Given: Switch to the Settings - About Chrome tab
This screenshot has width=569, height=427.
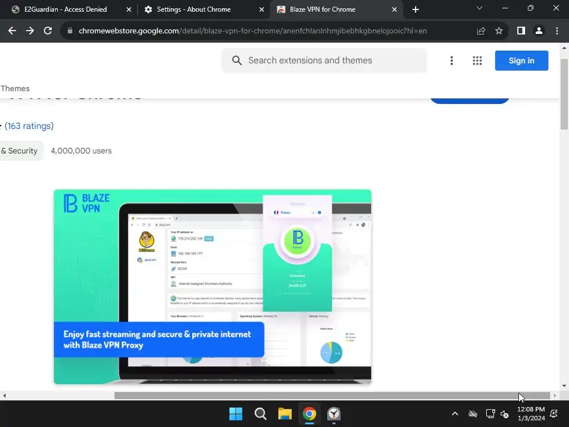Looking at the screenshot, I should click(x=194, y=9).
